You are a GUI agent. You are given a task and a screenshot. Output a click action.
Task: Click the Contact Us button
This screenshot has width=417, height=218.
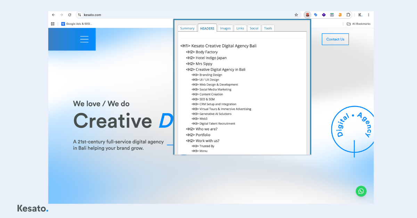pyautogui.click(x=335, y=39)
